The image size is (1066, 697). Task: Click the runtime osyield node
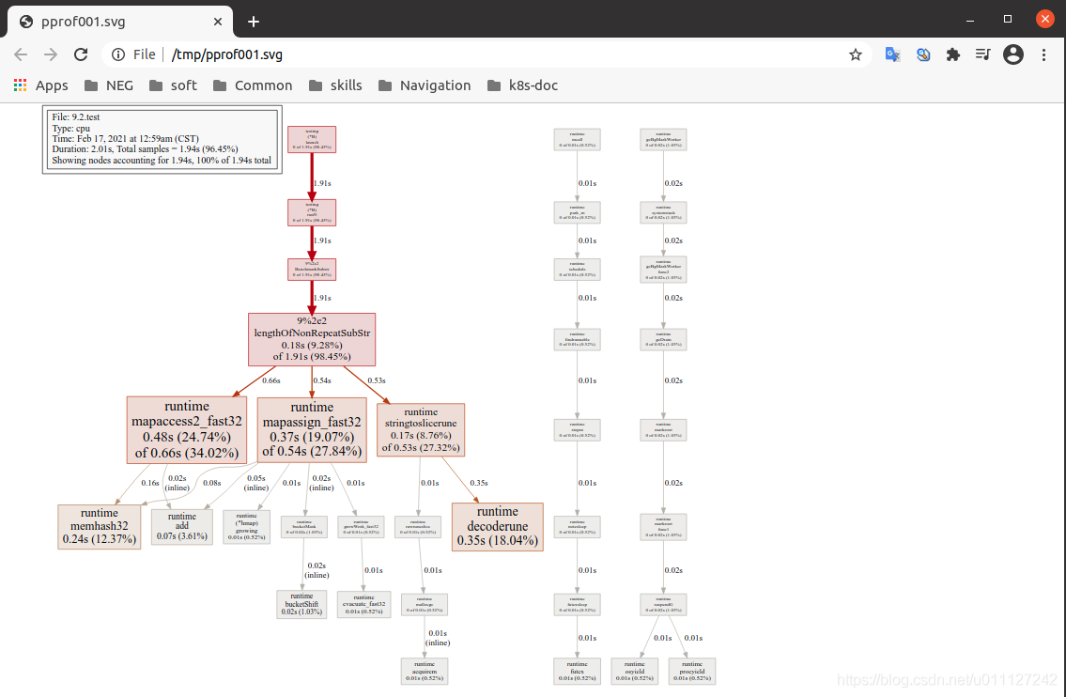[x=634, y=671]
